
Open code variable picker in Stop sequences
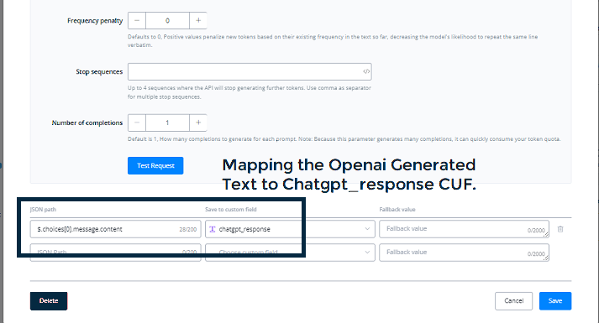pos(366,71)
